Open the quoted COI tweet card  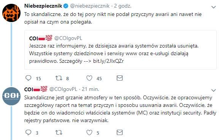(x=121, y=50)
